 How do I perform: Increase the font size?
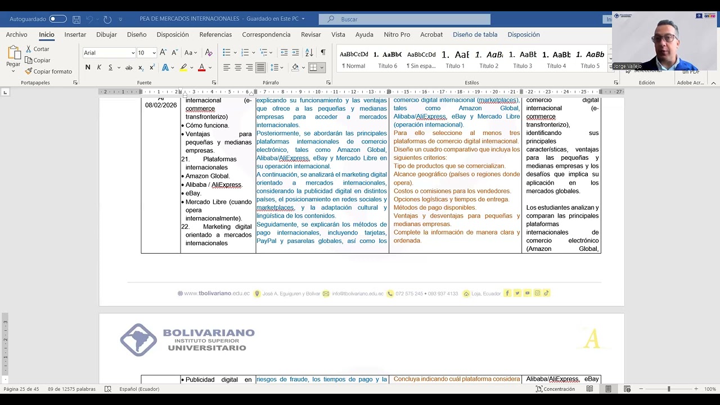163,52
